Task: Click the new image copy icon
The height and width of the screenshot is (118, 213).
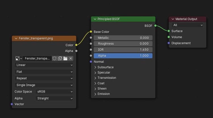Action: 60,58
